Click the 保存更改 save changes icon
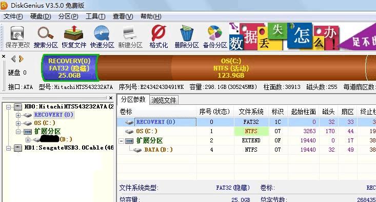The height and width of the screenshot is (202, 376). point(17,37)
